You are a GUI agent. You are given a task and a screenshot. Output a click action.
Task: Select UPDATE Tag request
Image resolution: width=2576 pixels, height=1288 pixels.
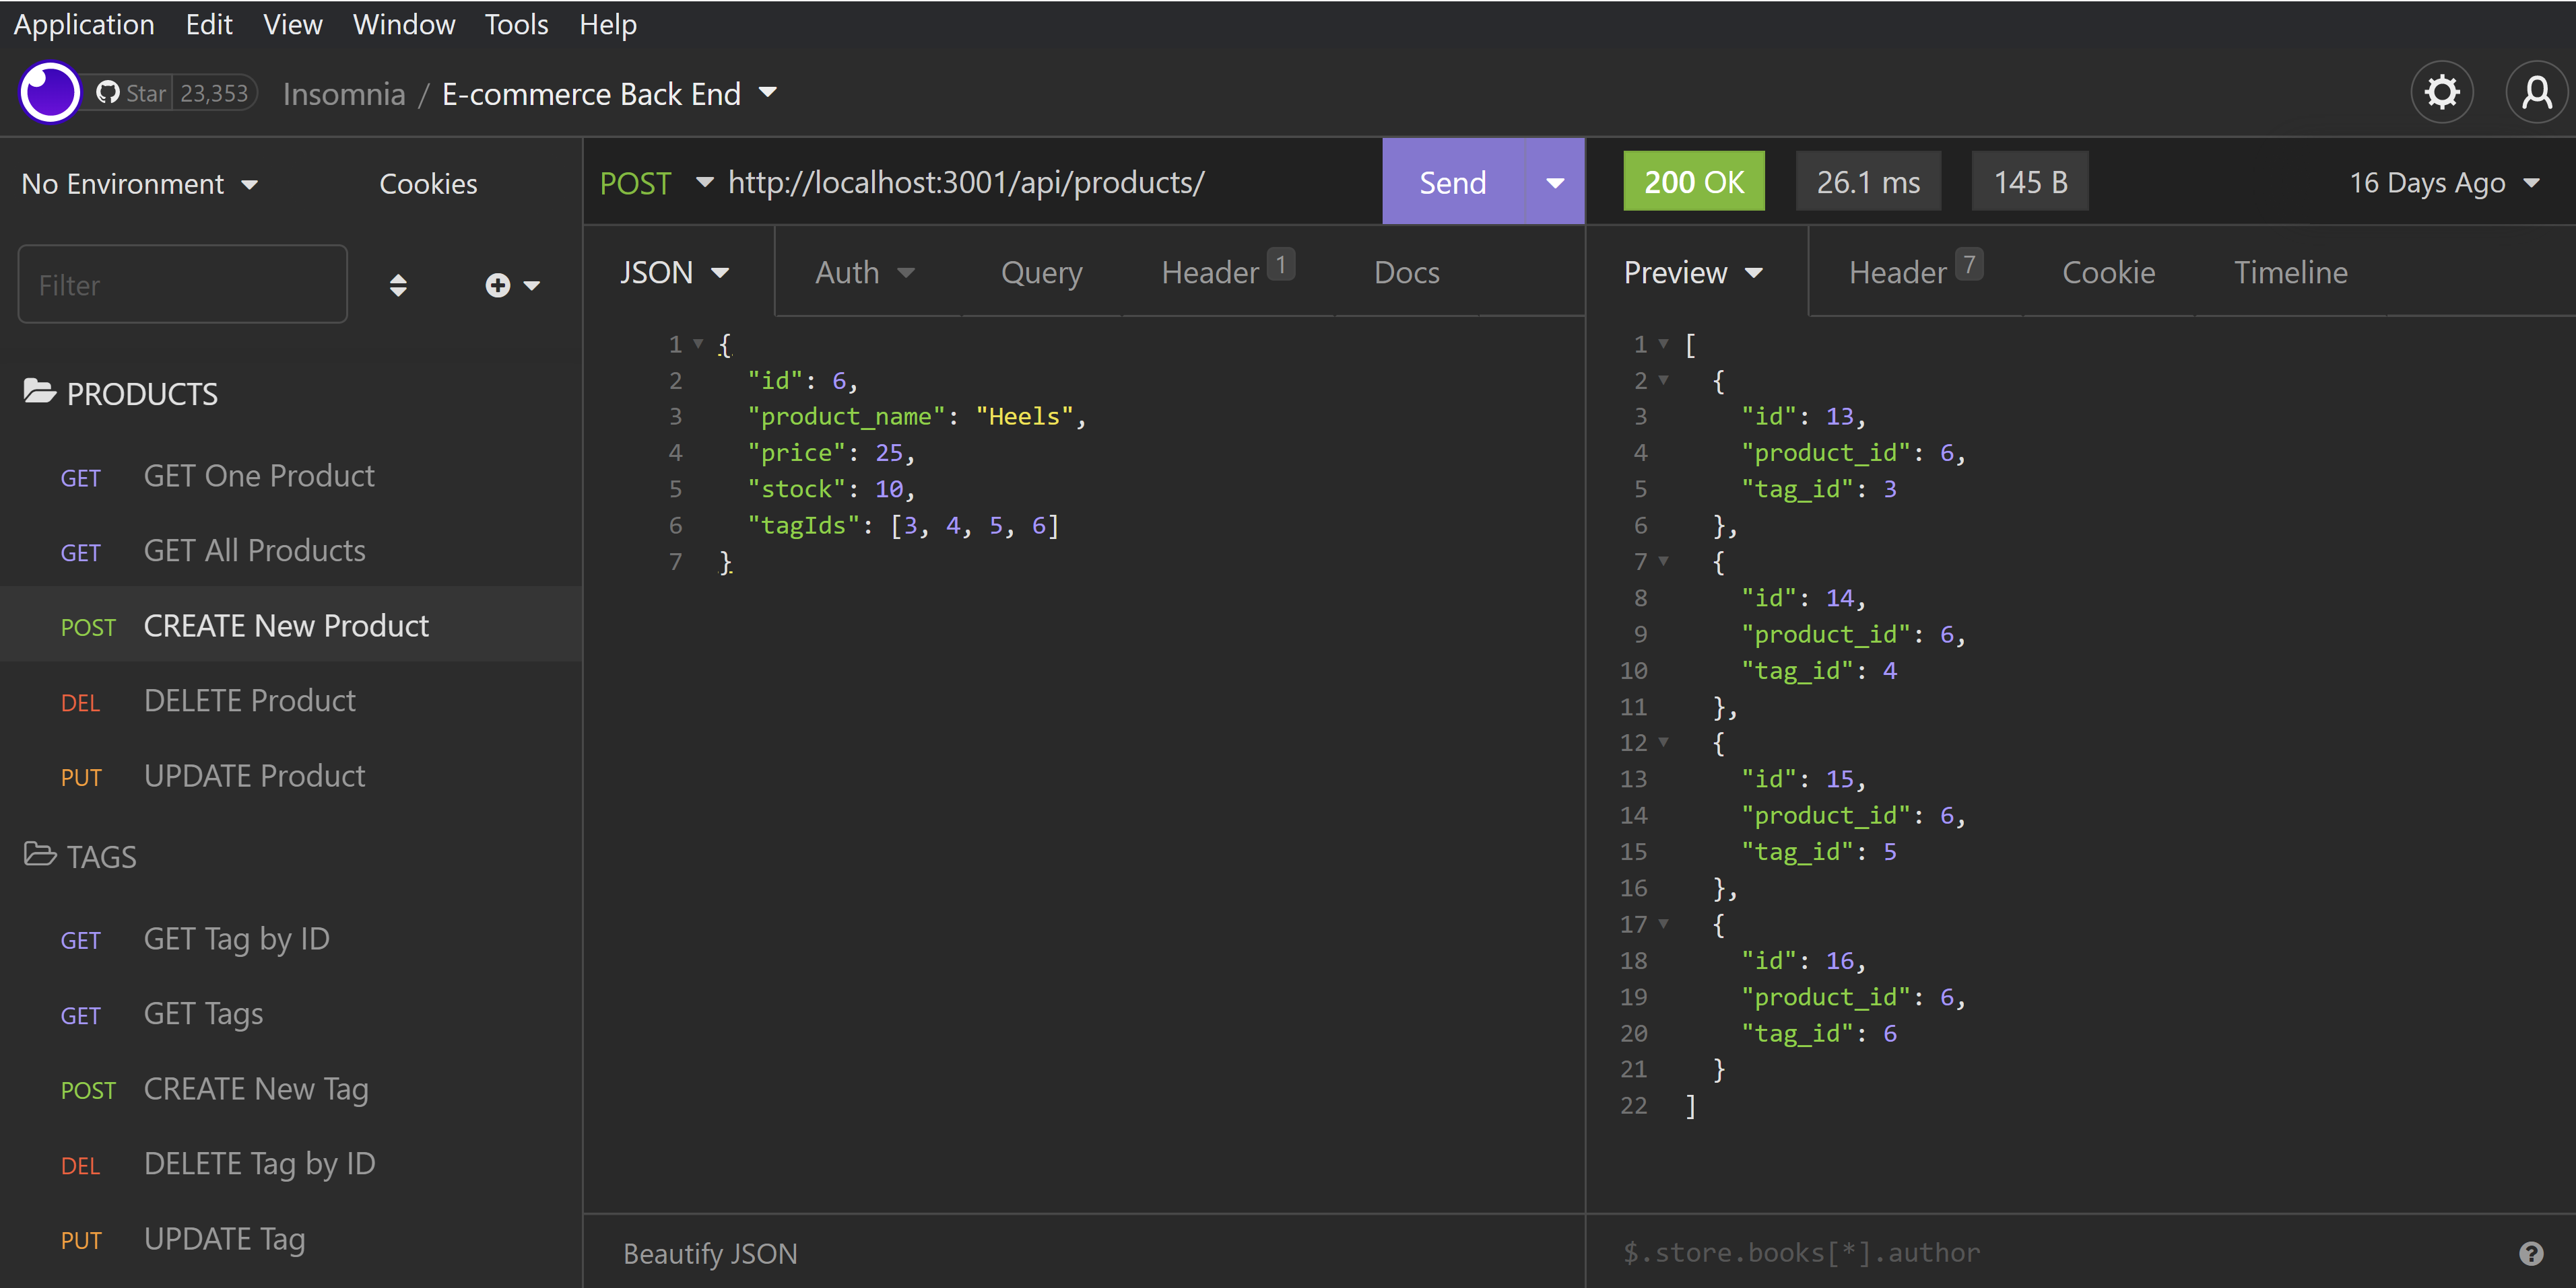(x=291, y=1239)
